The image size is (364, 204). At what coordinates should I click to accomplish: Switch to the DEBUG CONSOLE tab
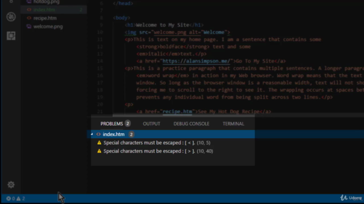pyautogui.click(x=191, y=124)
